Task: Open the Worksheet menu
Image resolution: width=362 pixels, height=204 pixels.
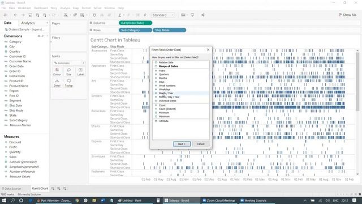Action: pyautogui.click(x=24, y=8)
